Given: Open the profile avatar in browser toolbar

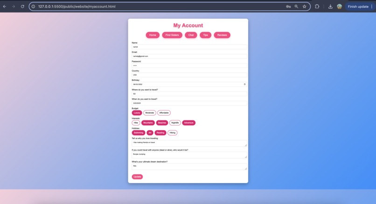Looking at the screenshot, I should pyautogui.click(x=339, y=7).
